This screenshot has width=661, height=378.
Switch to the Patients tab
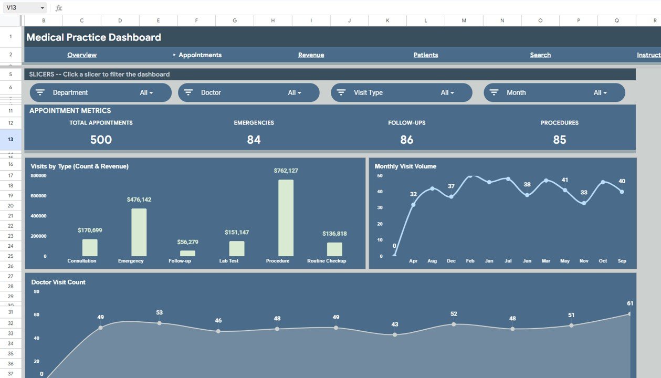[425, 55]
